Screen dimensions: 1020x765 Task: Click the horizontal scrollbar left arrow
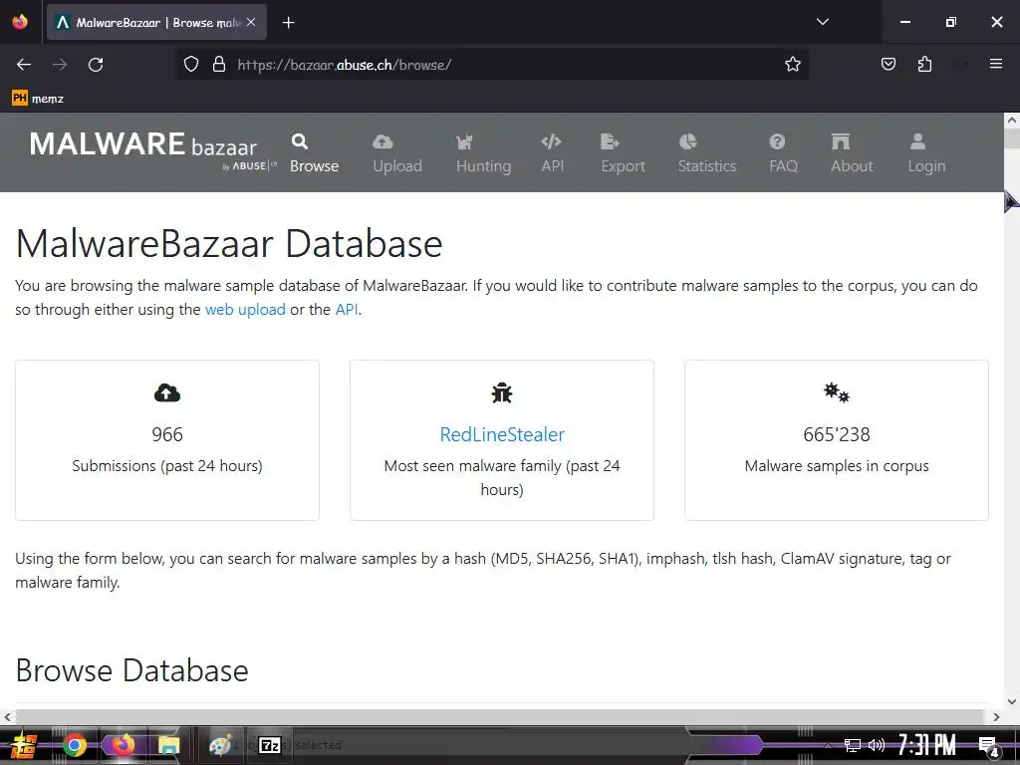(7, 717)
